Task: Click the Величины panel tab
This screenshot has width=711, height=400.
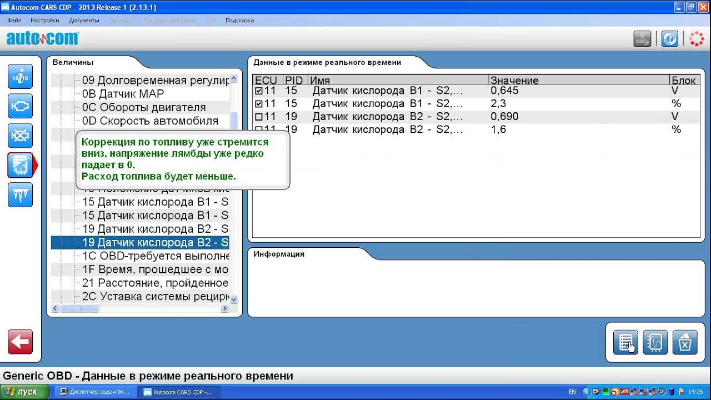Action: coord(73,63)
